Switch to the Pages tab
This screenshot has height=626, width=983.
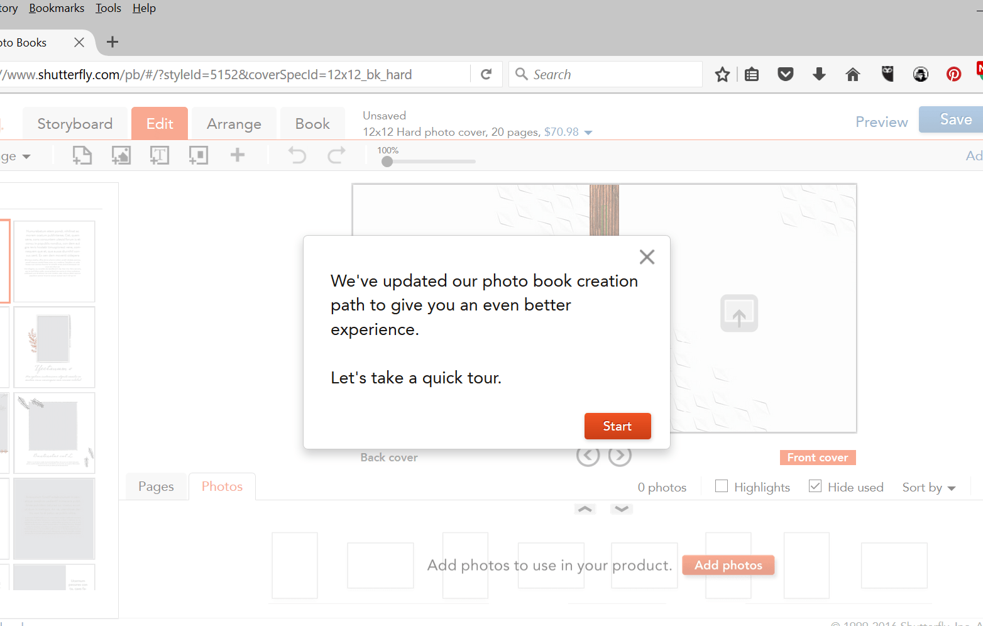tap(156, 486)
